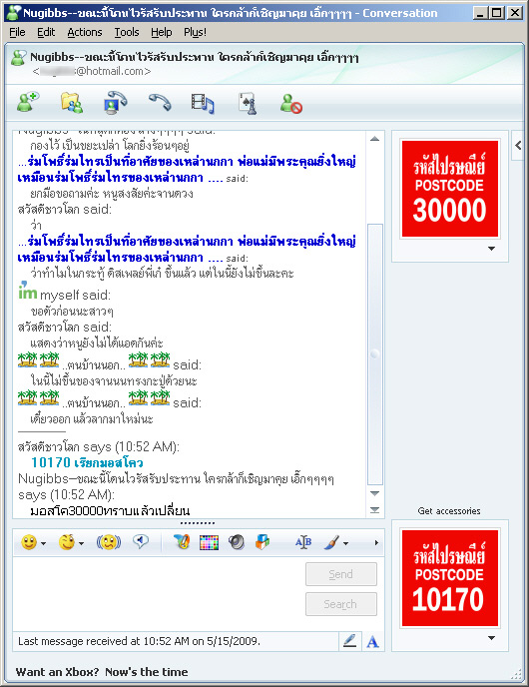Open the media sharing film icon
The image size is (529, 687).
[x=203, y=104]
